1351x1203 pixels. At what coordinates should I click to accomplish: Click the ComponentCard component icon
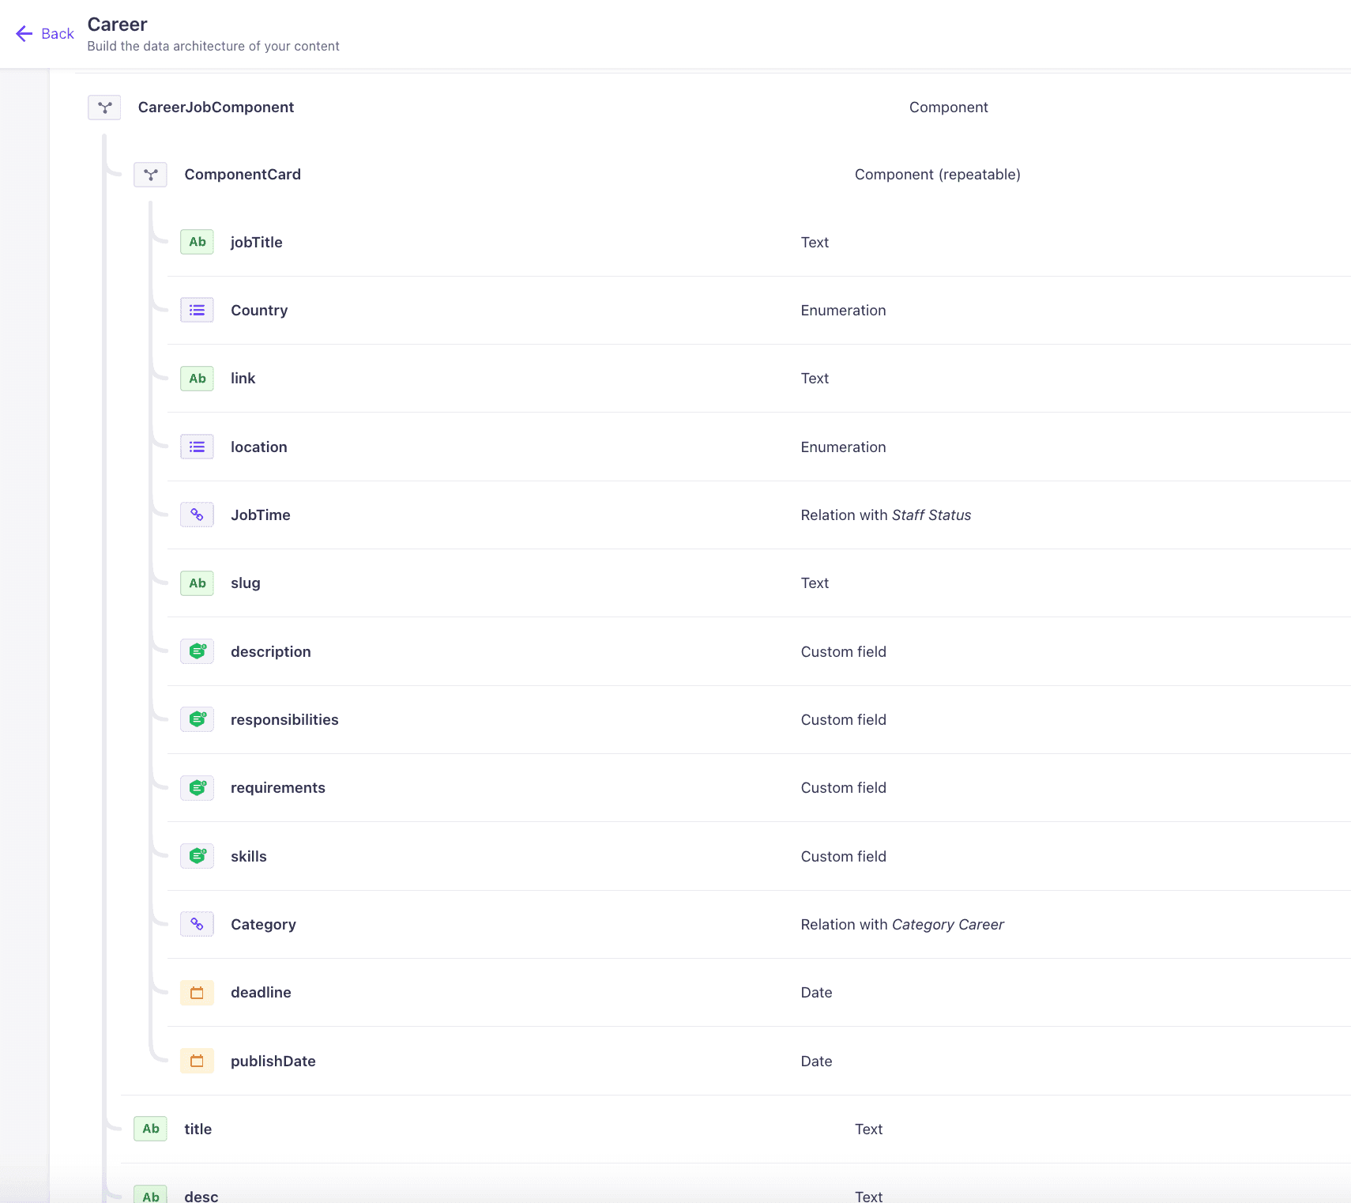point(150,175)
